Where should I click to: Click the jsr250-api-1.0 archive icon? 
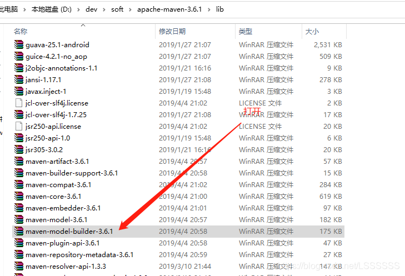click(19, 138)
